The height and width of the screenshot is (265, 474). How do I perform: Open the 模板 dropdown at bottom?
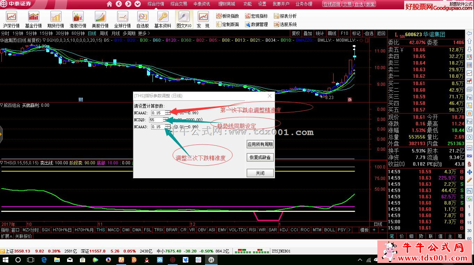coord(364,230)
